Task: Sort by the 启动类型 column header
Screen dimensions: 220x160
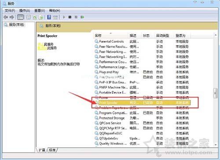Action: (164, 36)
